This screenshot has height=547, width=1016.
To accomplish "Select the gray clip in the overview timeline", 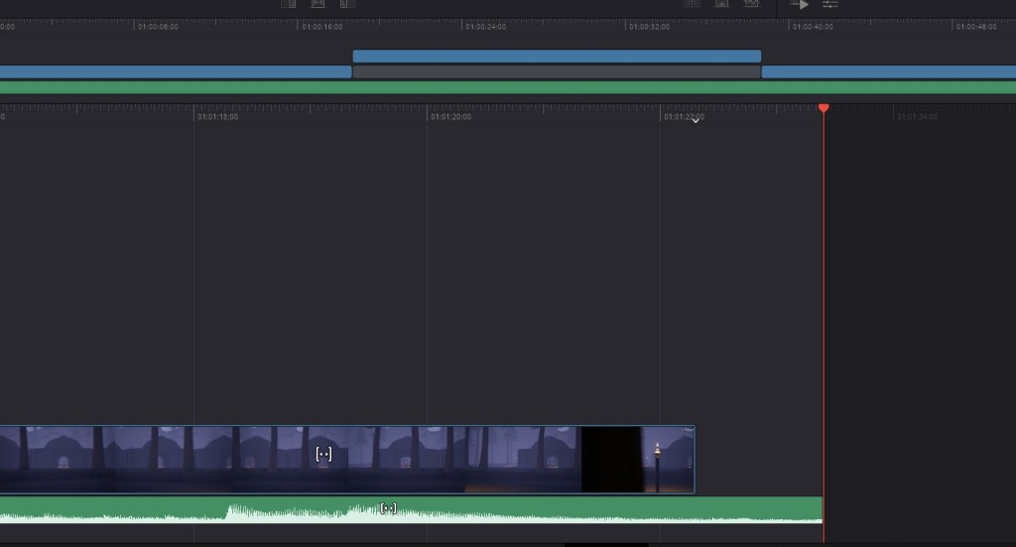I will pos(556,72).
